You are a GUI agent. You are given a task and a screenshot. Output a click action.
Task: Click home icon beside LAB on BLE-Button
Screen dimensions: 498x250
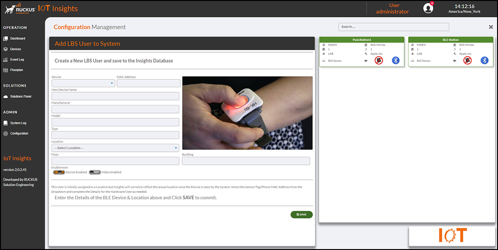[413, 54]
